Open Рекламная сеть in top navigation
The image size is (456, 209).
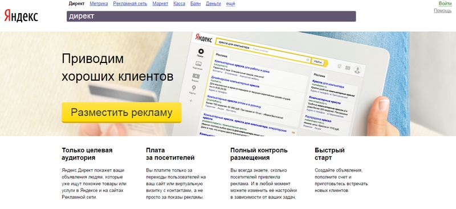coord(130,4)
